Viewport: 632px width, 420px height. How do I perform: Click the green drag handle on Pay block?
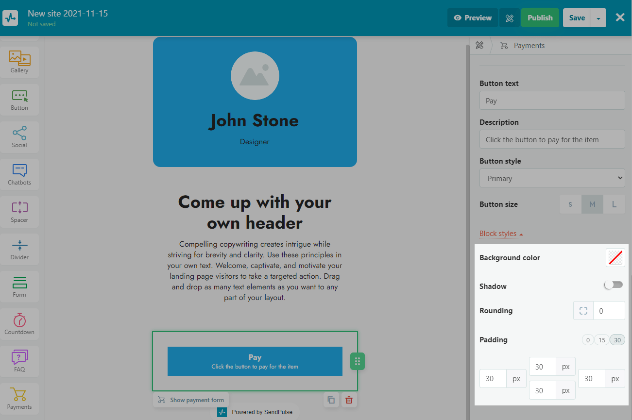(x=357, y=361)
